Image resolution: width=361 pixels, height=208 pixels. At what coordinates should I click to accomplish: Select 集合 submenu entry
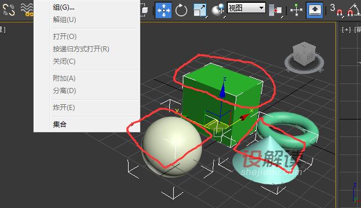click(x=60, y=125)
